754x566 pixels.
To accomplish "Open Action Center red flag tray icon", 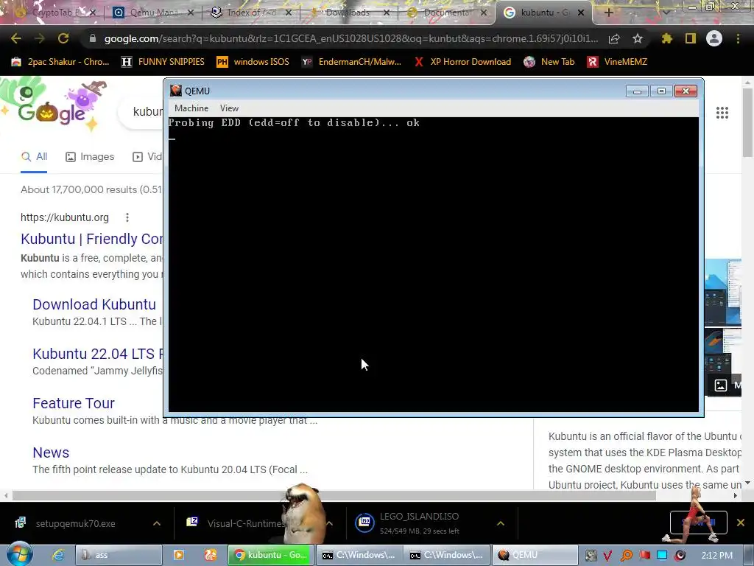I will tap(645, 556).
